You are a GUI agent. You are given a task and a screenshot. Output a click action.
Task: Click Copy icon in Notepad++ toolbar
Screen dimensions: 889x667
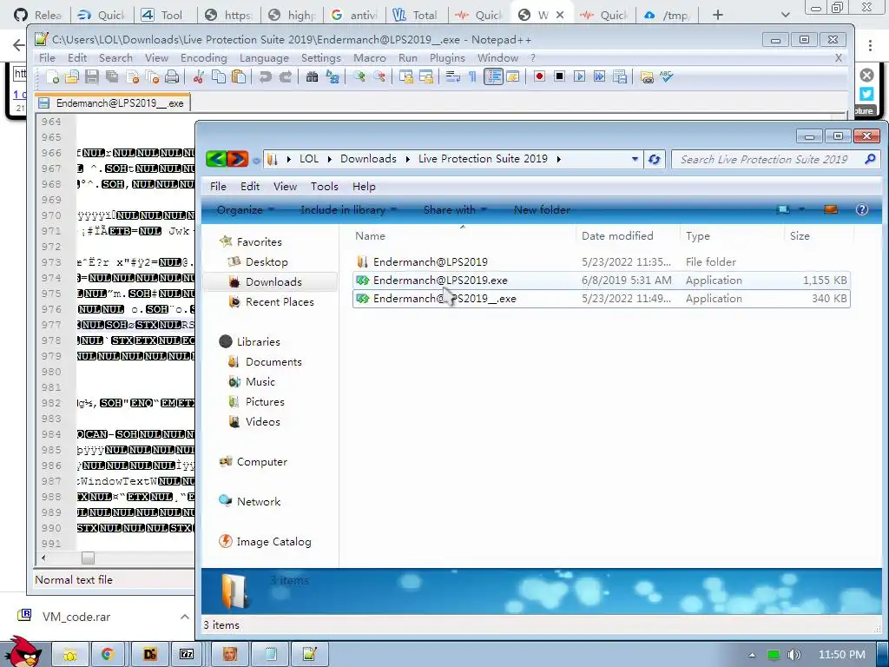tap(218, 77)
